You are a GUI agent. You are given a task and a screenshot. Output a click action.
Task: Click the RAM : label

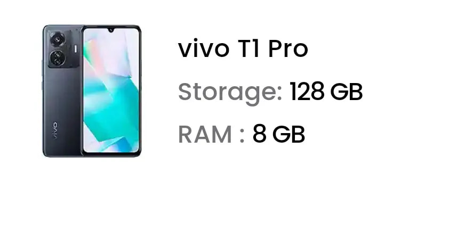211,134
